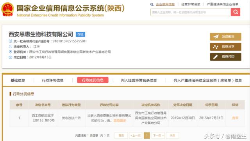250x141 pixels.
Task: Click the 公示日期 column header
Action: (x=211, y=105)
